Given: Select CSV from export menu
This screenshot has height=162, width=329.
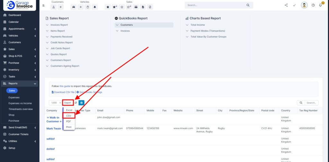Looking at the screenshot, I should (69, 116).
